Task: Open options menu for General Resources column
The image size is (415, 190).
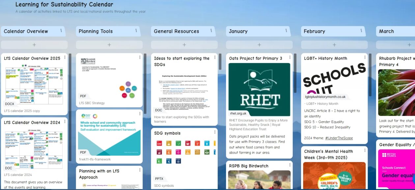Action: pos(211,31)
